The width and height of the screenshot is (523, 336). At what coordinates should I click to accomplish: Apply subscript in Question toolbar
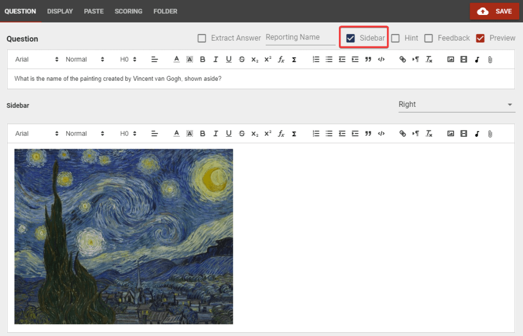click(255, 59)
